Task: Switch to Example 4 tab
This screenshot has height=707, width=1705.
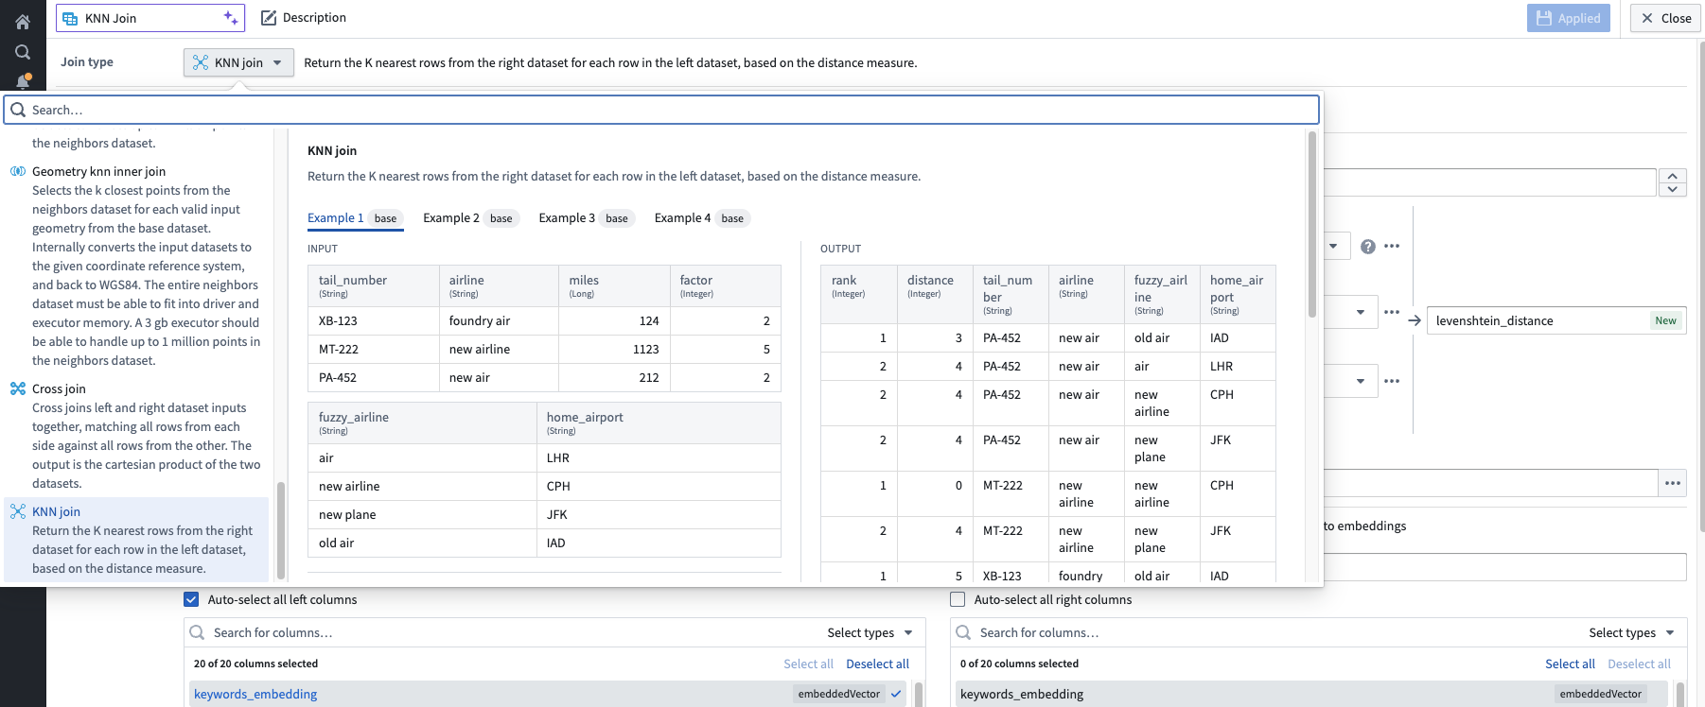Action: 702,218
